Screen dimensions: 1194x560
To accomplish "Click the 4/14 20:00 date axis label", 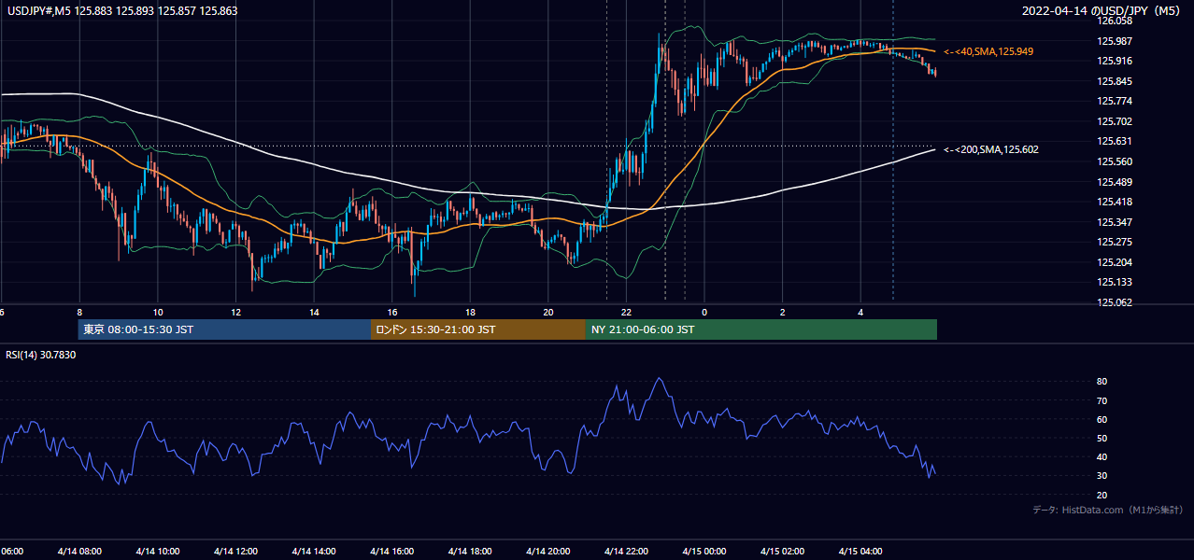I will pos(547,551).
